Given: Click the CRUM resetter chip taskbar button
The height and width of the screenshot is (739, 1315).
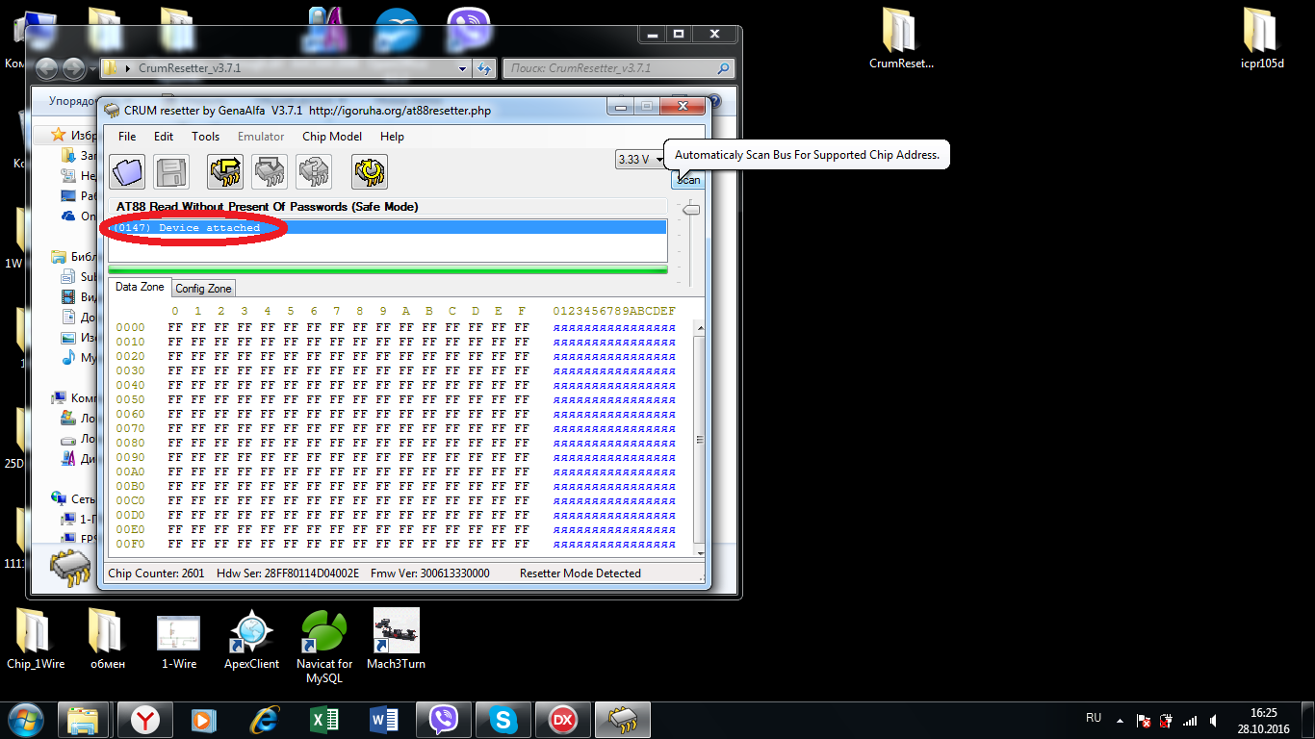Looking at the screenshot, I should (623, 719).
